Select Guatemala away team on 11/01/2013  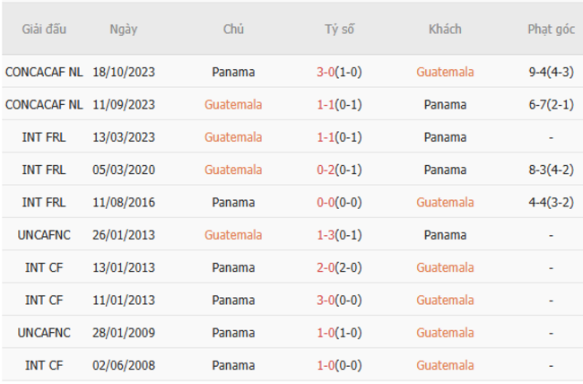click(445, 300)
